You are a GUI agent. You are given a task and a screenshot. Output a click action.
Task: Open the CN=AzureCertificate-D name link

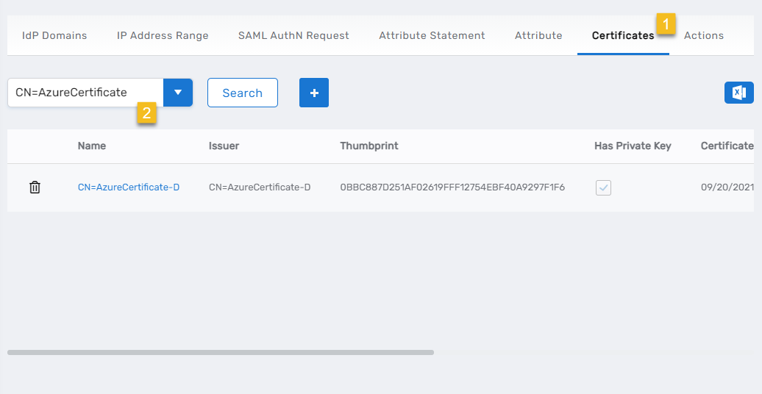point(129,187)
